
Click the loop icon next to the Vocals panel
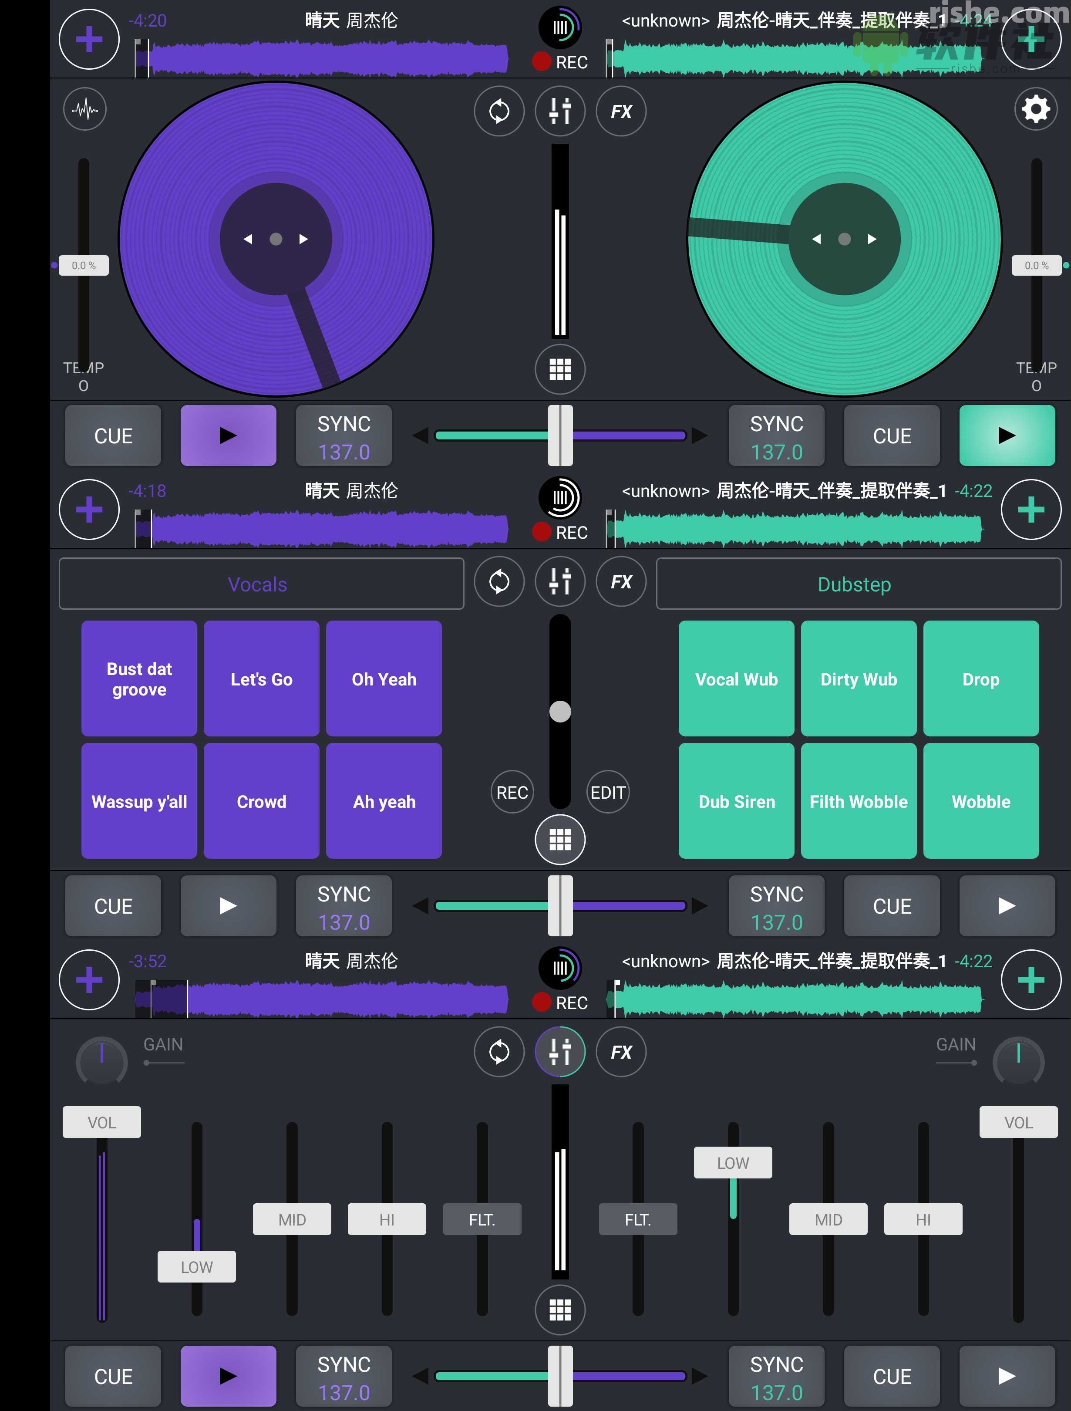click(x=499, y=582)
